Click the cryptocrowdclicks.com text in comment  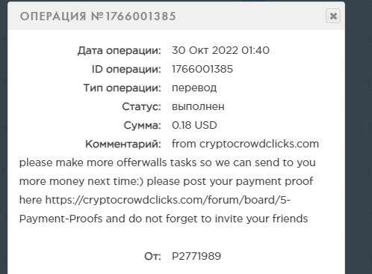click(259, 144)
